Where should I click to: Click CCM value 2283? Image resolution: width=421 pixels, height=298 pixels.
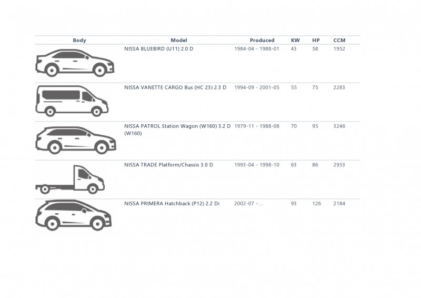[x=339, y=87]
